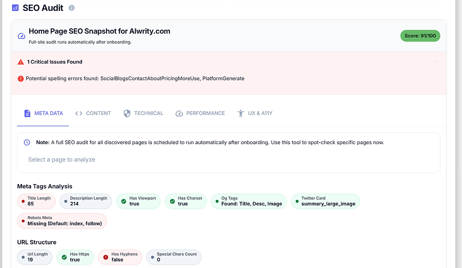This screenshot has height=268, width=462.
Task: Click the code brackets icon on CONTENT tab
Action: (79, 114)
